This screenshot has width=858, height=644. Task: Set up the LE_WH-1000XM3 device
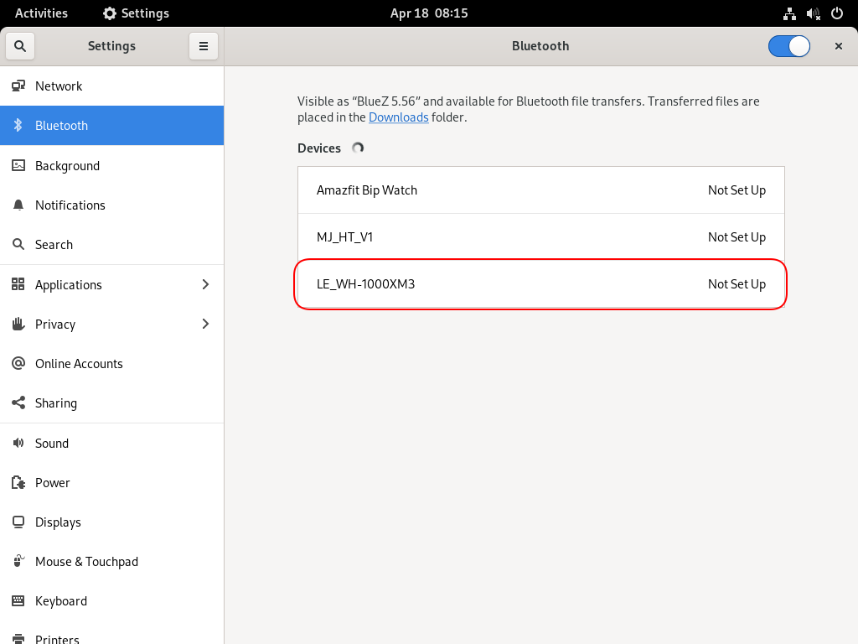pyautogui.click(x=540, y=284)
